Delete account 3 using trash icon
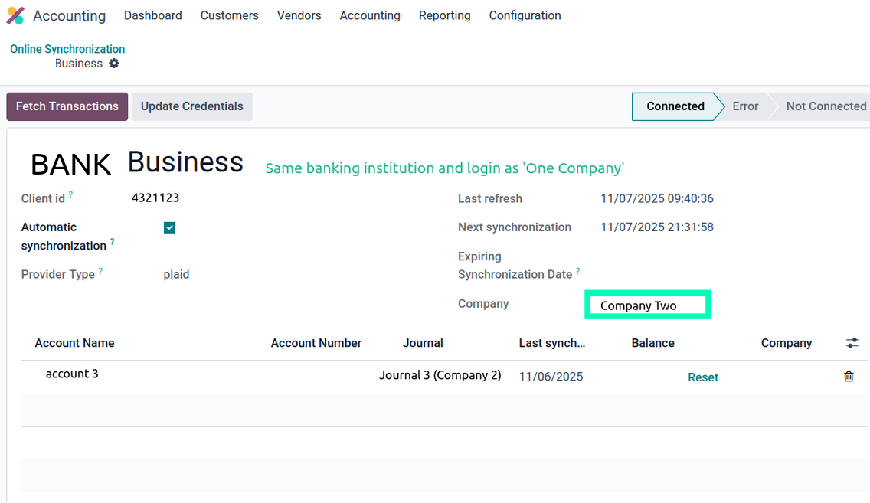 pyautogui.click(x=849, y=377)
